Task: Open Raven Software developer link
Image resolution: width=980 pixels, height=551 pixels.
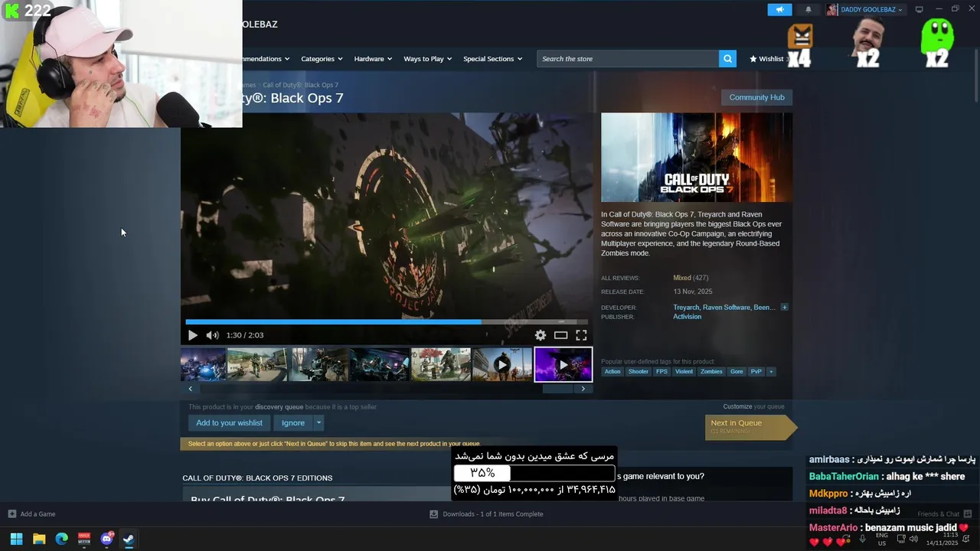Action: pos(727,308)
